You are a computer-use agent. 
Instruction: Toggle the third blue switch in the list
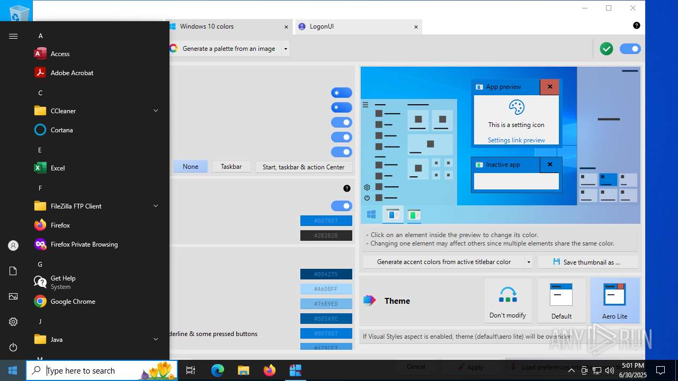point(342,122)
